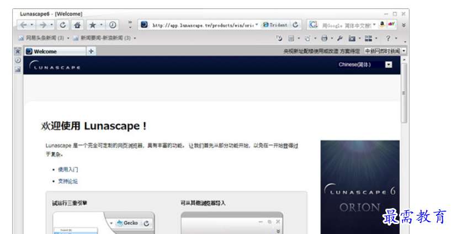Expand 网易头条新闻 feed dropdown arrow
This screenshot has height=234, width=451.
[x=68, y=38]
